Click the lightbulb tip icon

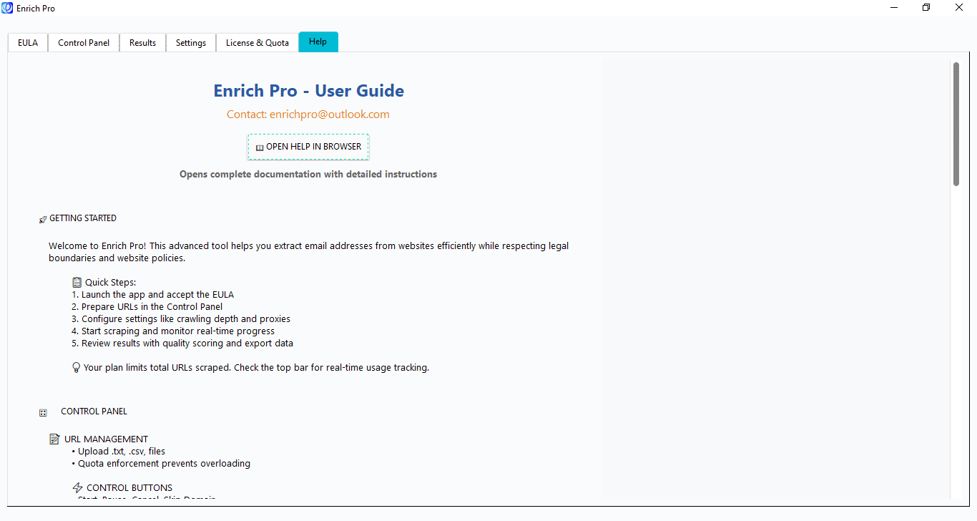[x=77, y=368]
